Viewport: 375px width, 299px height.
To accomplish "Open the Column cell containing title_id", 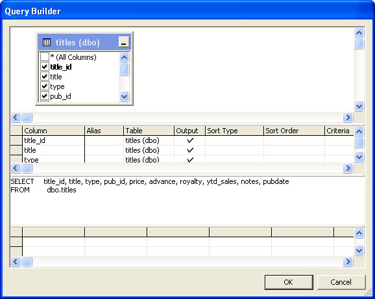I will 54,140.
